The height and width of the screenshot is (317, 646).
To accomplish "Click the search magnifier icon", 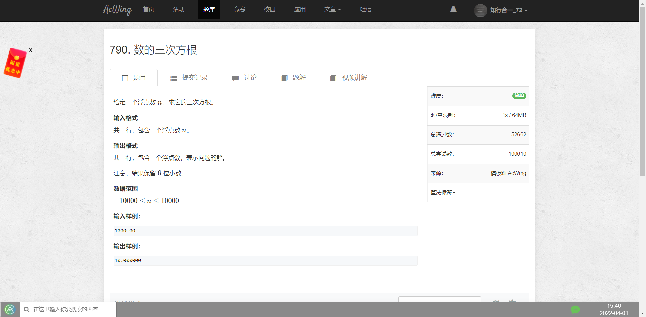I will 27,309.
